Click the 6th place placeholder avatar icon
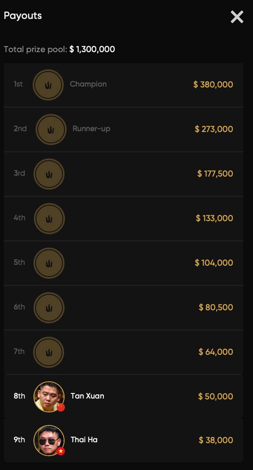 (49, 308)
